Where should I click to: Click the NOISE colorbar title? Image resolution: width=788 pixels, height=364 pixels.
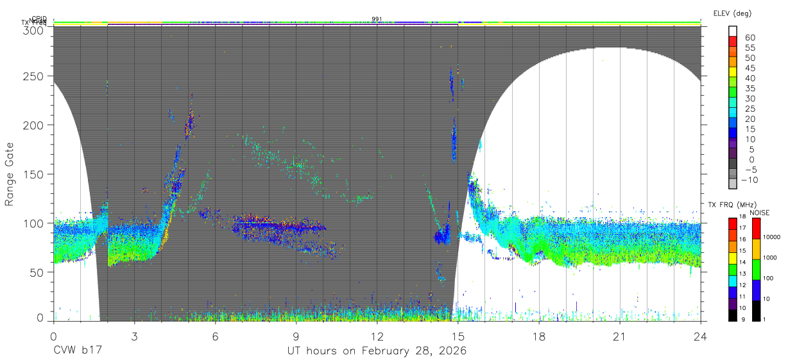760,212
